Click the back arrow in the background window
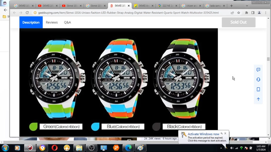Screen dimensions: 271x152 [x=6, y=10]
